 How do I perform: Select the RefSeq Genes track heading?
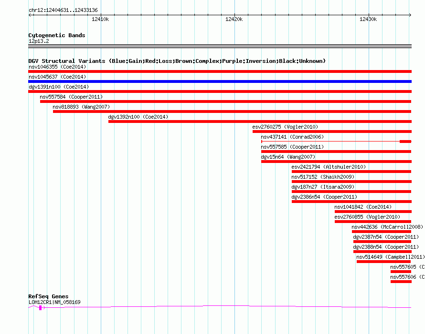[48, 296]
